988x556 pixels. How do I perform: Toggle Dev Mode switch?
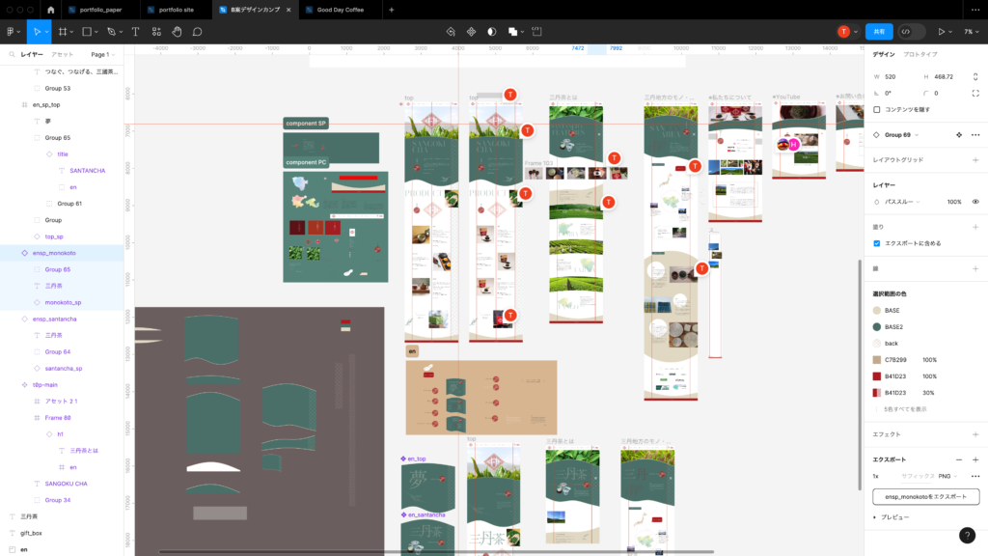906,32
